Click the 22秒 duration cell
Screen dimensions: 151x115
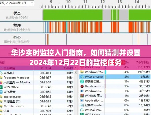70,106
